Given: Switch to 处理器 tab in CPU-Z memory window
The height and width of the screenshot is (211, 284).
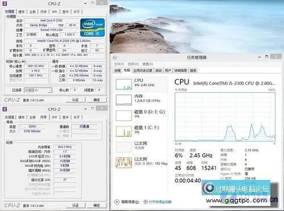Looking at the screenshot, I should click(x=10, y=117).
